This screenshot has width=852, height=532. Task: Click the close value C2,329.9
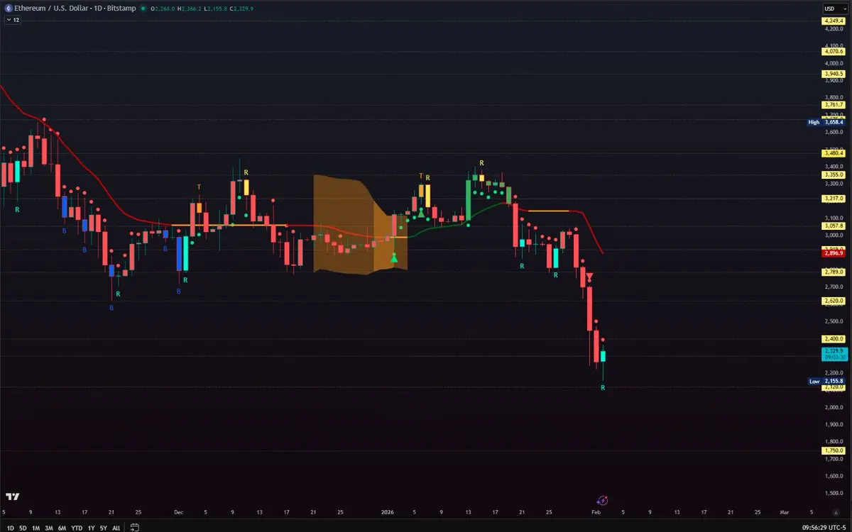tap(242, 9)
